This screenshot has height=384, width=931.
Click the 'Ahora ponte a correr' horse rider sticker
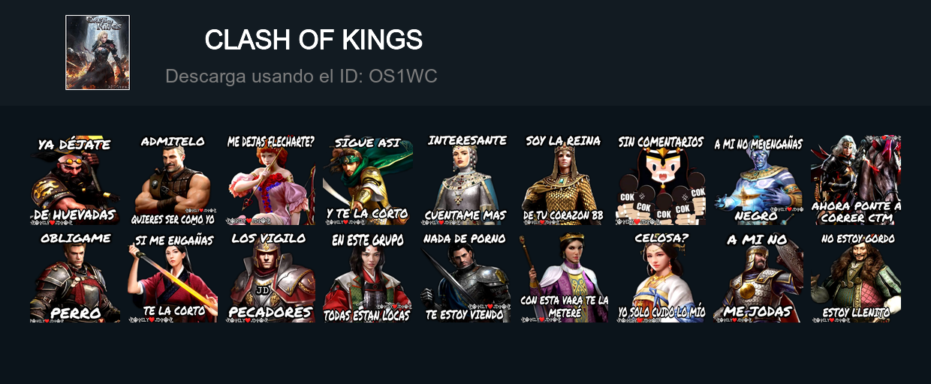click(856, 180)
